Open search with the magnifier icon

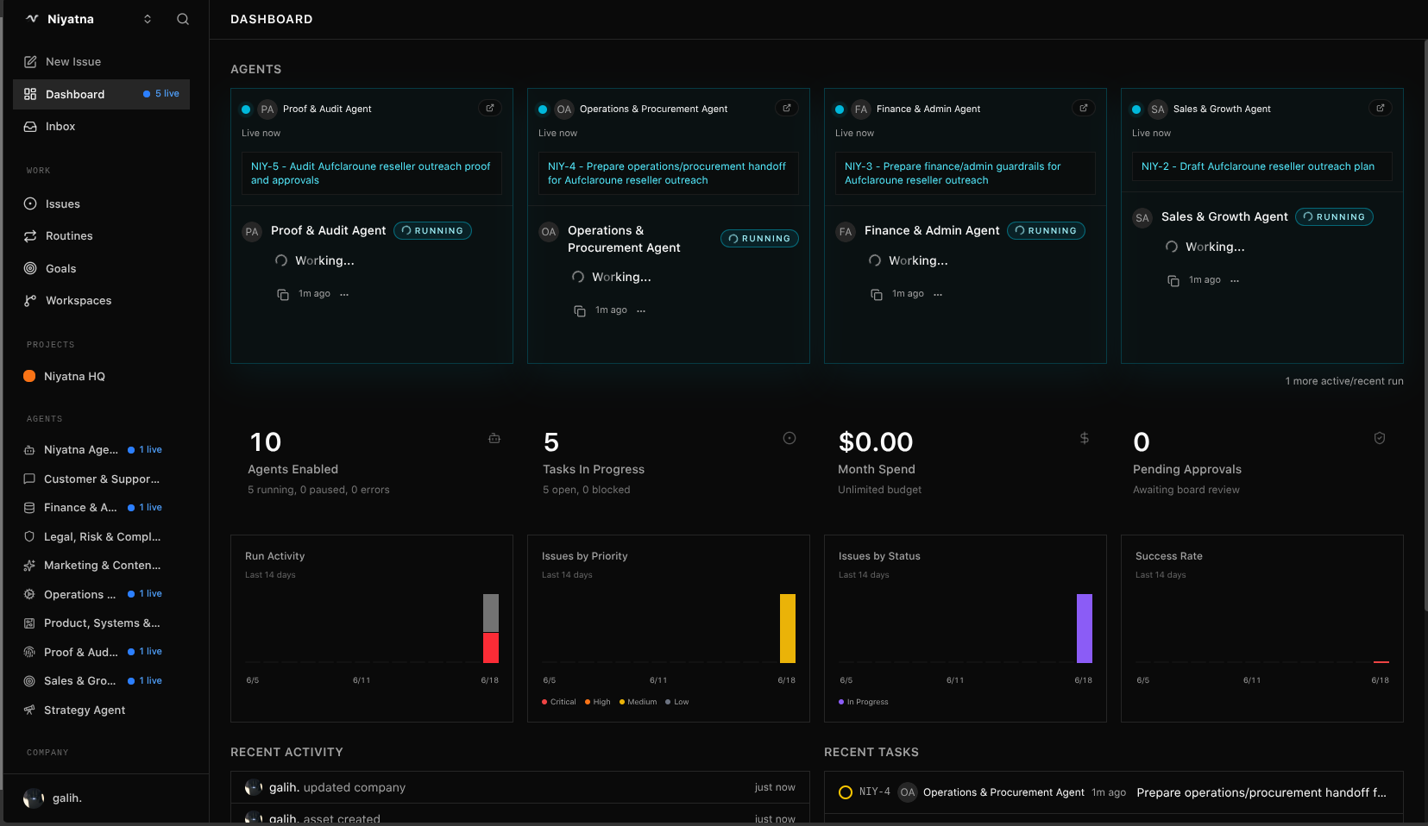pos(183,19)
